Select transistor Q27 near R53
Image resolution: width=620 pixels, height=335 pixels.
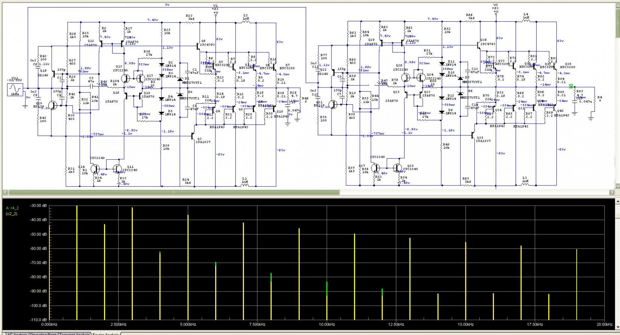coord(375,167)
